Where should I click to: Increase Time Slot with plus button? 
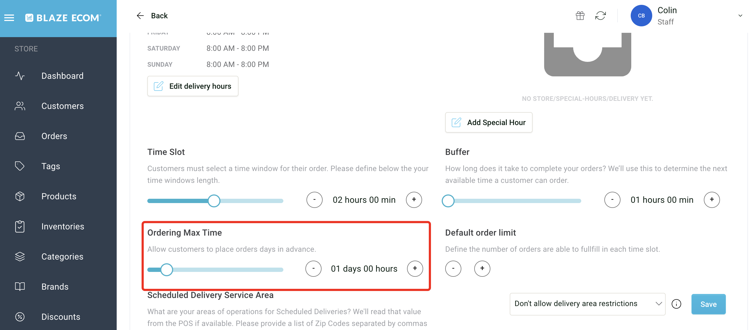[x=414, y=200]
